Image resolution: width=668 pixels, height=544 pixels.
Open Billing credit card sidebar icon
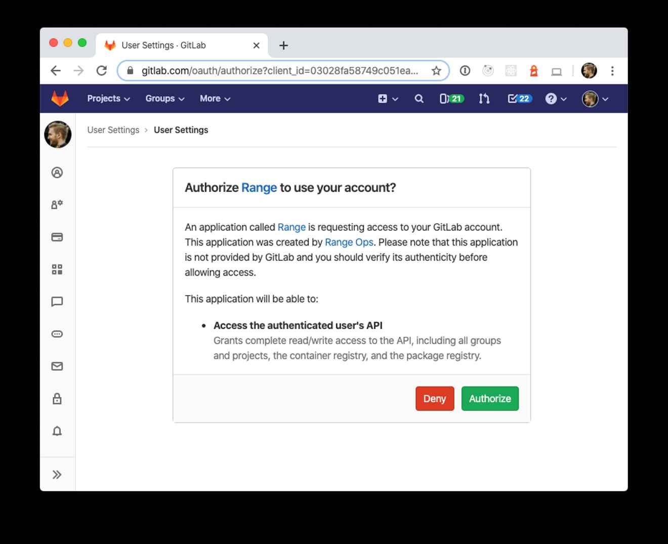[57, 237]
